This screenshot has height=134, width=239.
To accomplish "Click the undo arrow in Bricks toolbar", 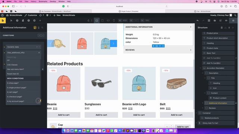I will [x=198, y=20].
